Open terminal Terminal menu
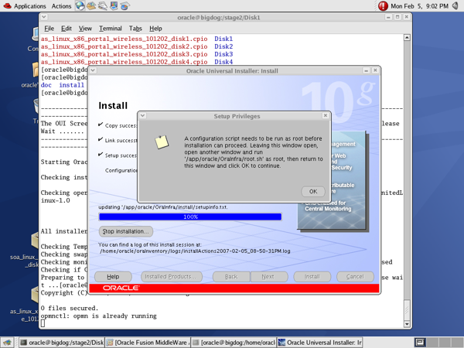 coord(111,29)
